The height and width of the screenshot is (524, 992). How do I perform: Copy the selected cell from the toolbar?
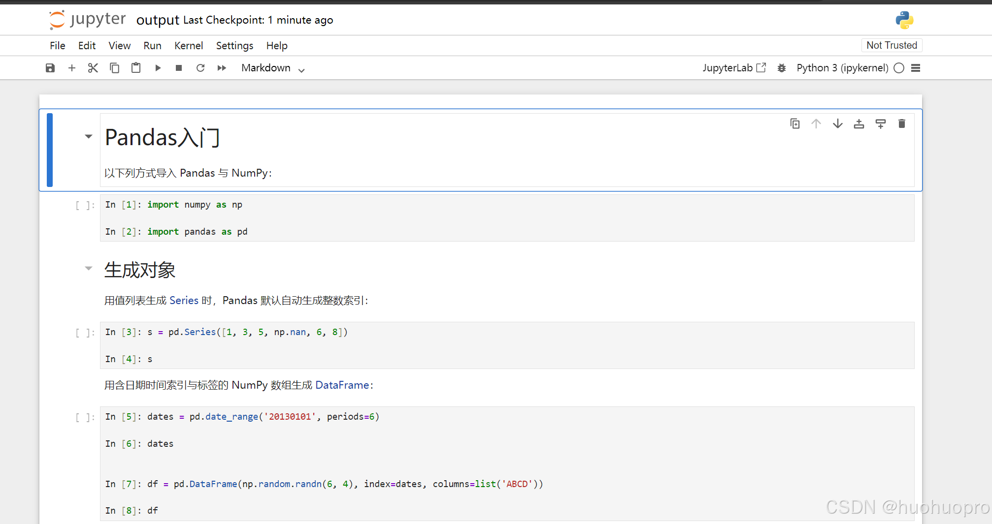[114, 68]
